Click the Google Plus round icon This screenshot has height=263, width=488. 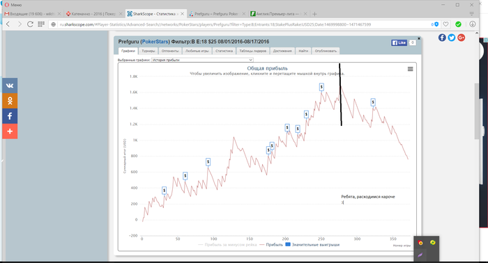tap(462, 38)
